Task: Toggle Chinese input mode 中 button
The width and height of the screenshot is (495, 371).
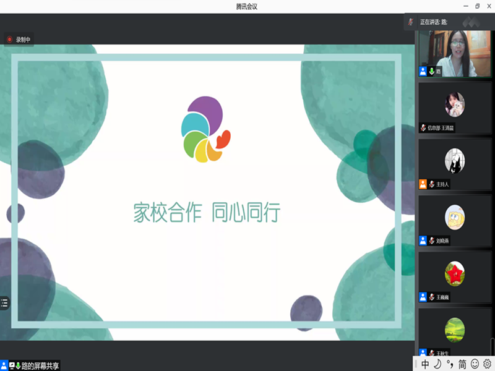Action: pyautogui.click(x=425, y=364)
